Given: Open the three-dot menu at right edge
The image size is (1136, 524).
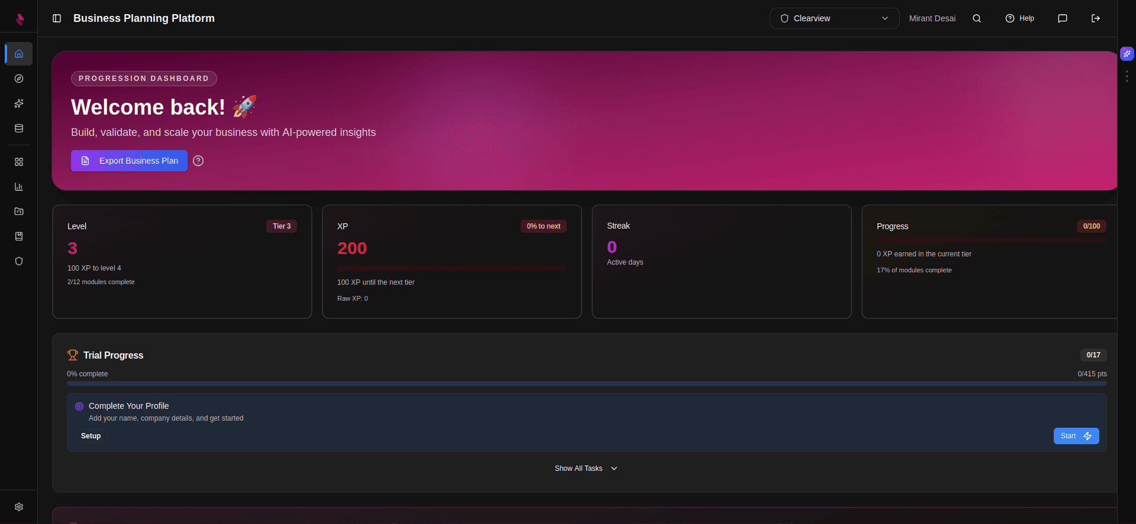Looking at the screenshot, I should tap(1127, 76).
